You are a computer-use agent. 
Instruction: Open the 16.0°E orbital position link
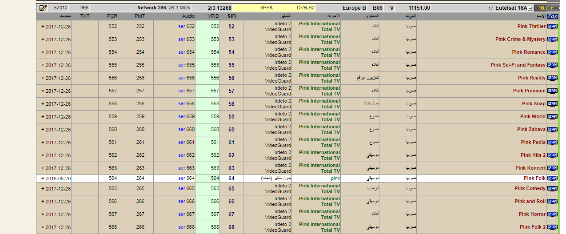point(546,8)
